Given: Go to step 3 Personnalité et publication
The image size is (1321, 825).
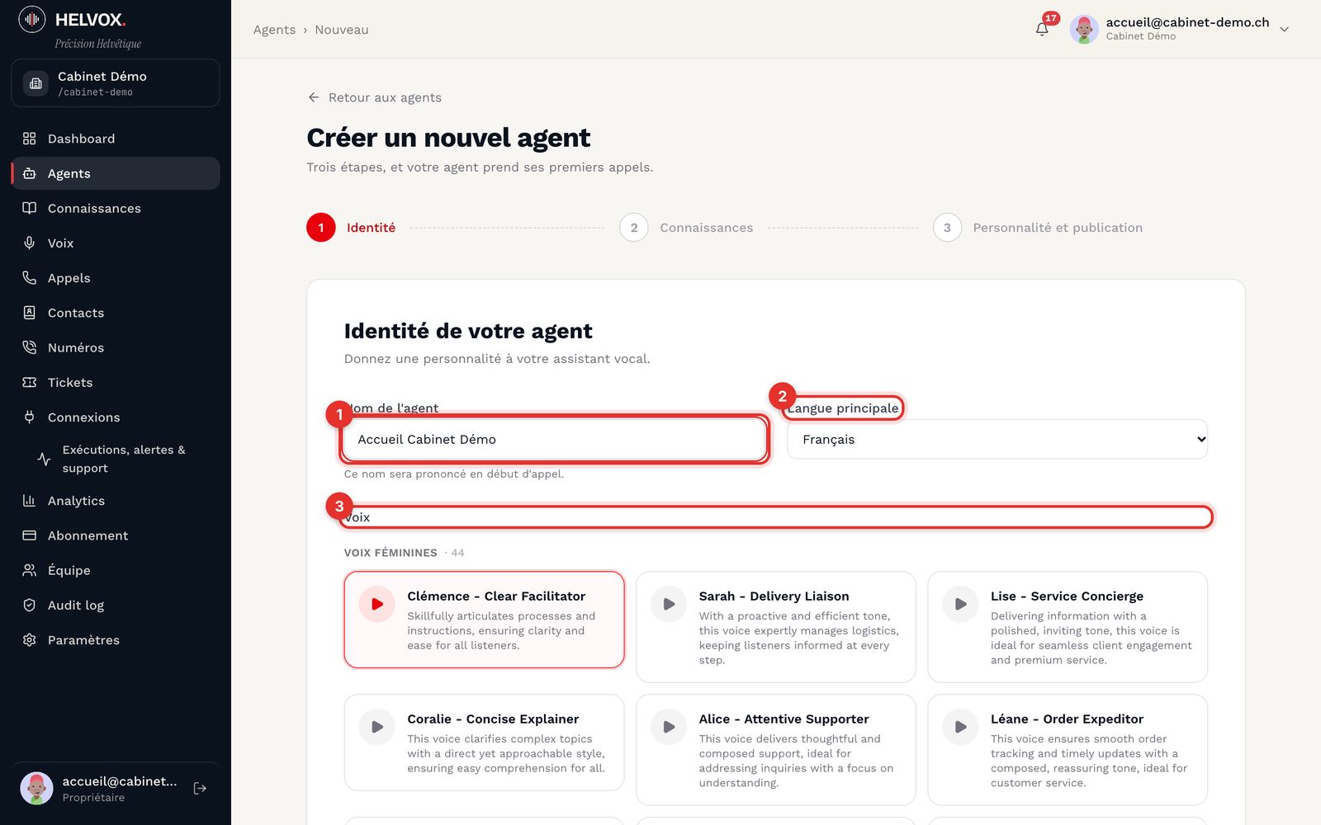Looking at the screenshot, I should click(x=1038, y=228).
